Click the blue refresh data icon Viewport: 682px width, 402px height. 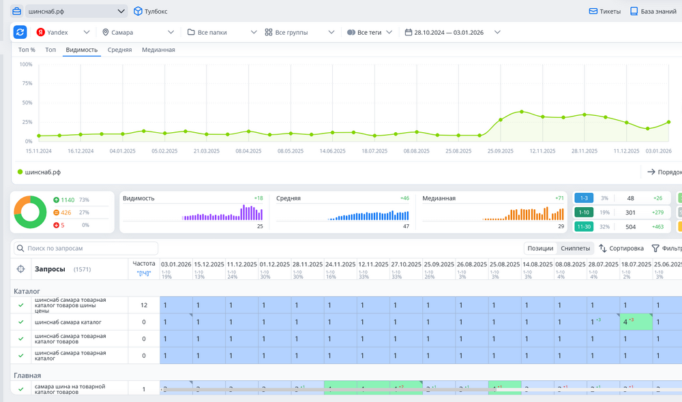pos(20,32)
